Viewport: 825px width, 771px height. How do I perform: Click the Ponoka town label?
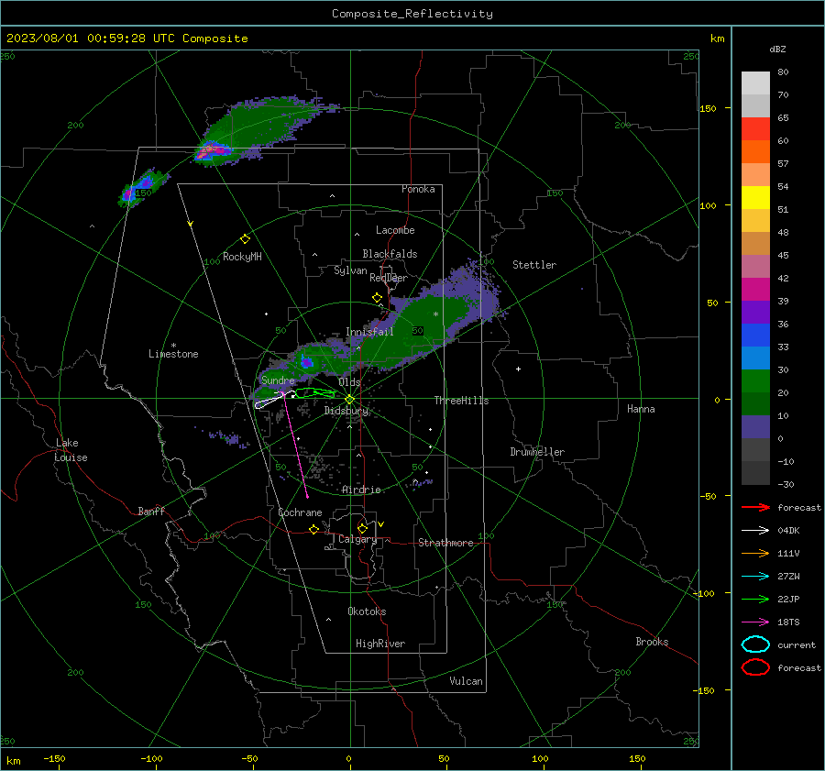pyautogui.click(x=418, y=189)
